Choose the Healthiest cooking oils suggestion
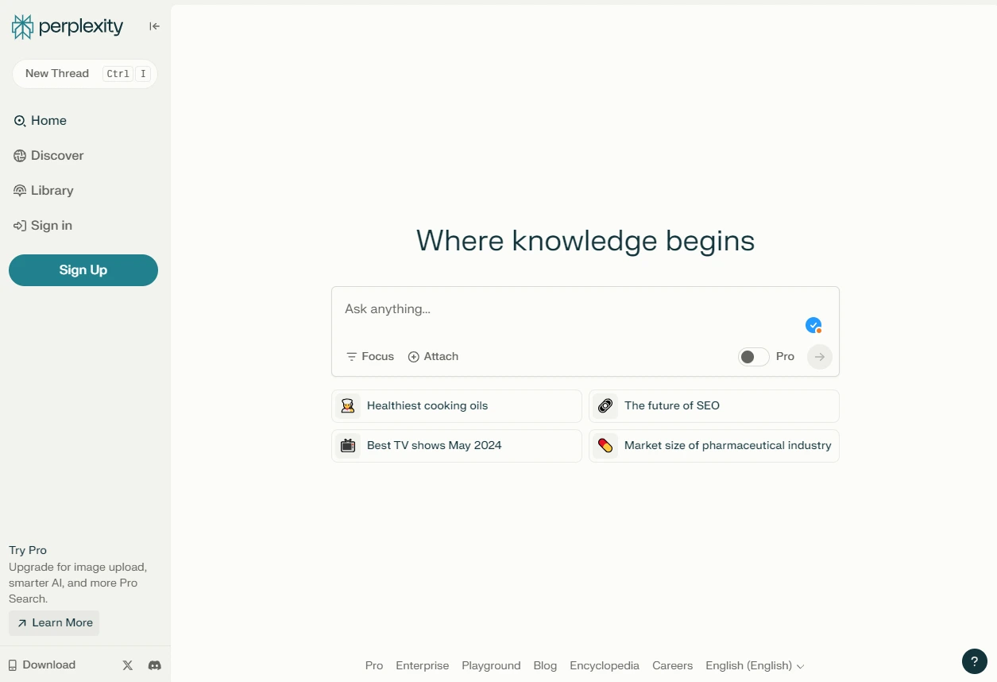 (457, 406)
